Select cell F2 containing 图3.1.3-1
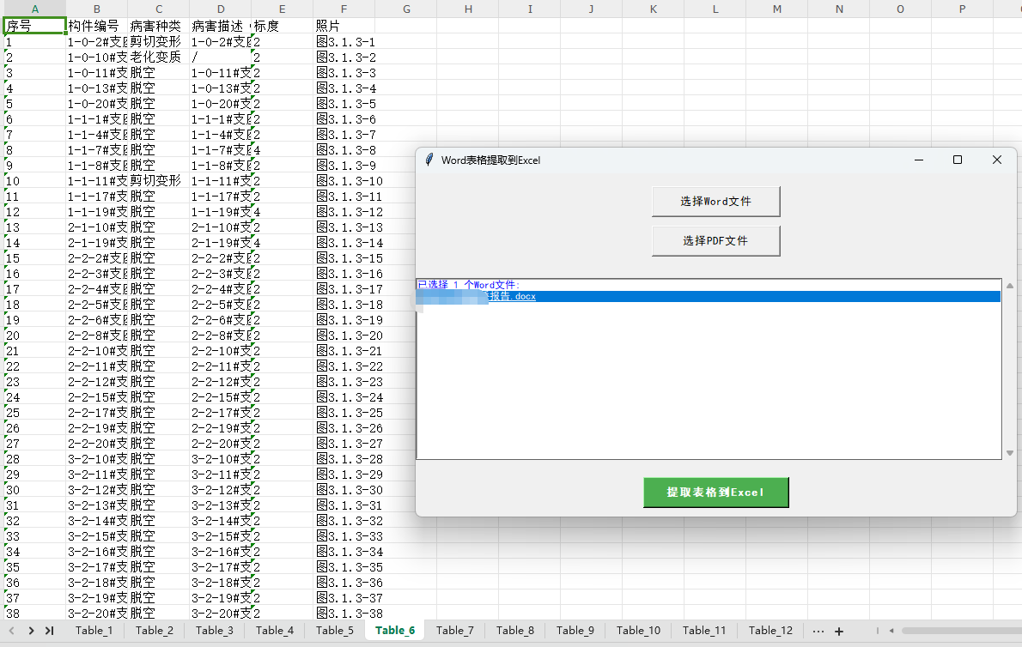The height and width of the screenshot is (647, 1022). click(345, 41)
